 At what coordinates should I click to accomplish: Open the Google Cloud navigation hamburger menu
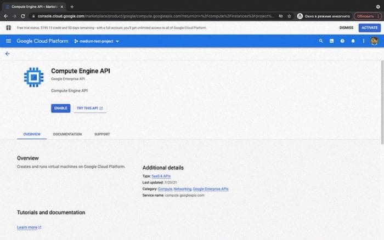(x=8, y=41)
